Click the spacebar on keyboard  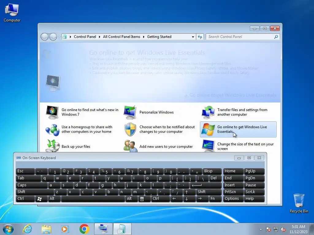93,199
